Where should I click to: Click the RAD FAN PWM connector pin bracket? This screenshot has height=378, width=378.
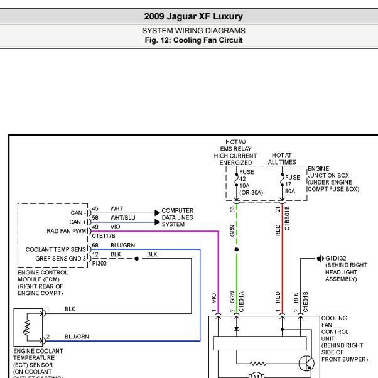[x=89, y=231]
